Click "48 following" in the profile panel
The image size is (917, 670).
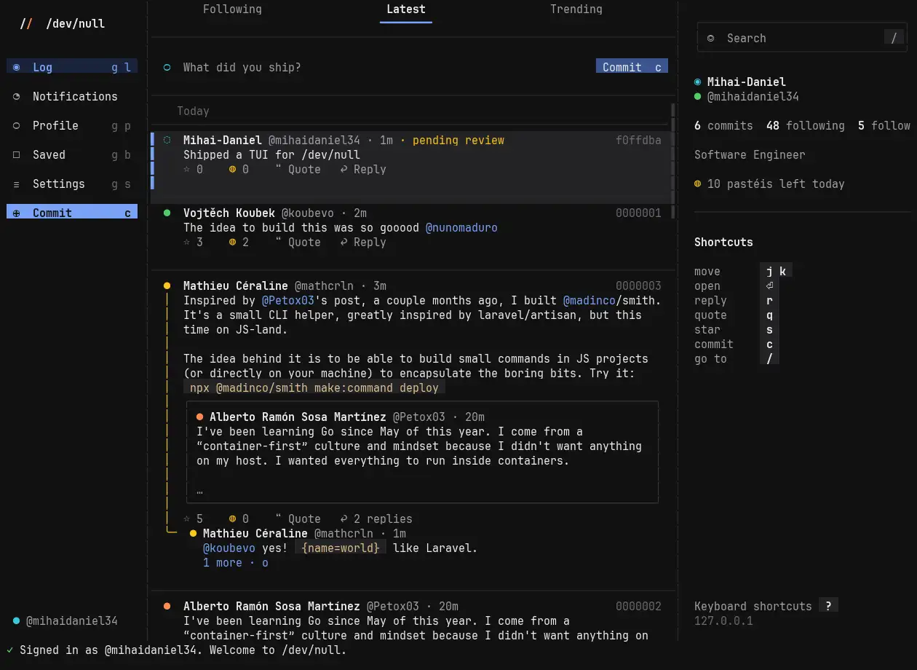click(806, 125)
